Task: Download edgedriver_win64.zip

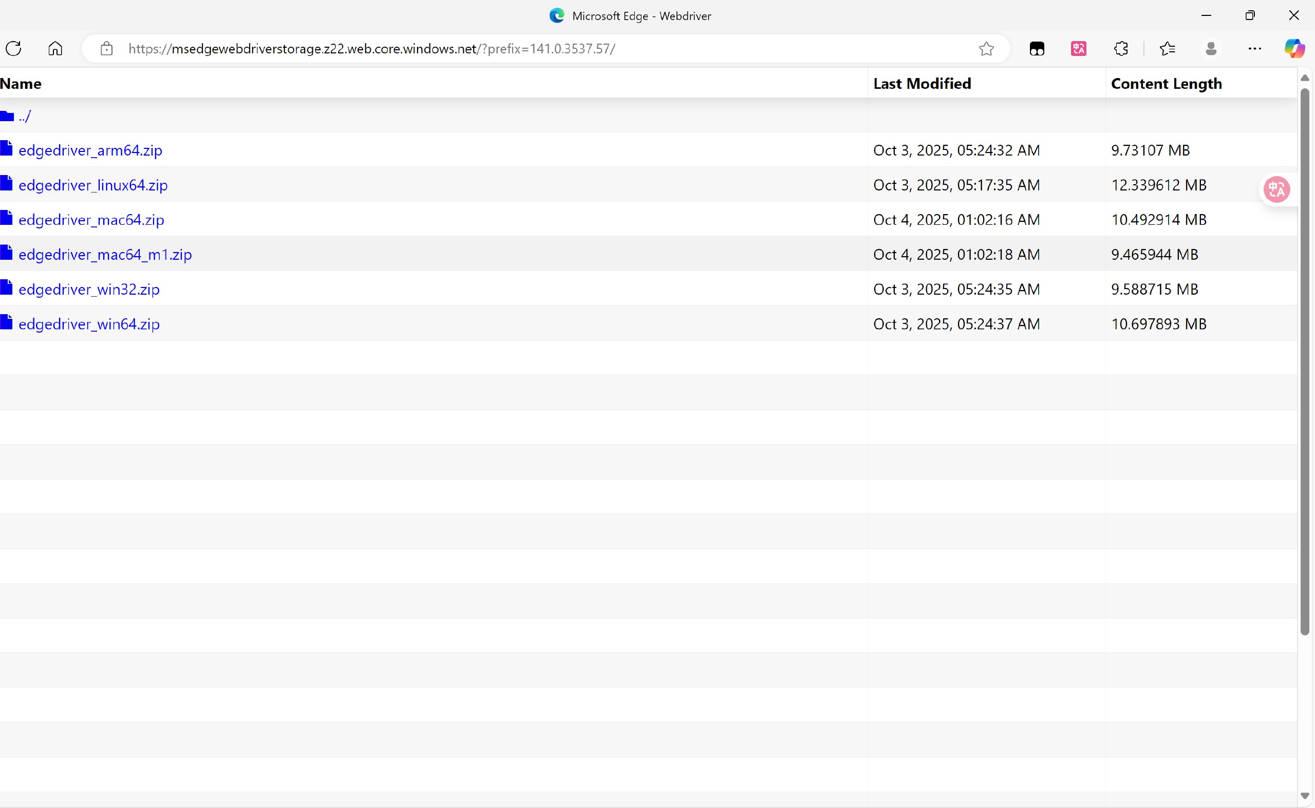Action: tap(89, 324)
